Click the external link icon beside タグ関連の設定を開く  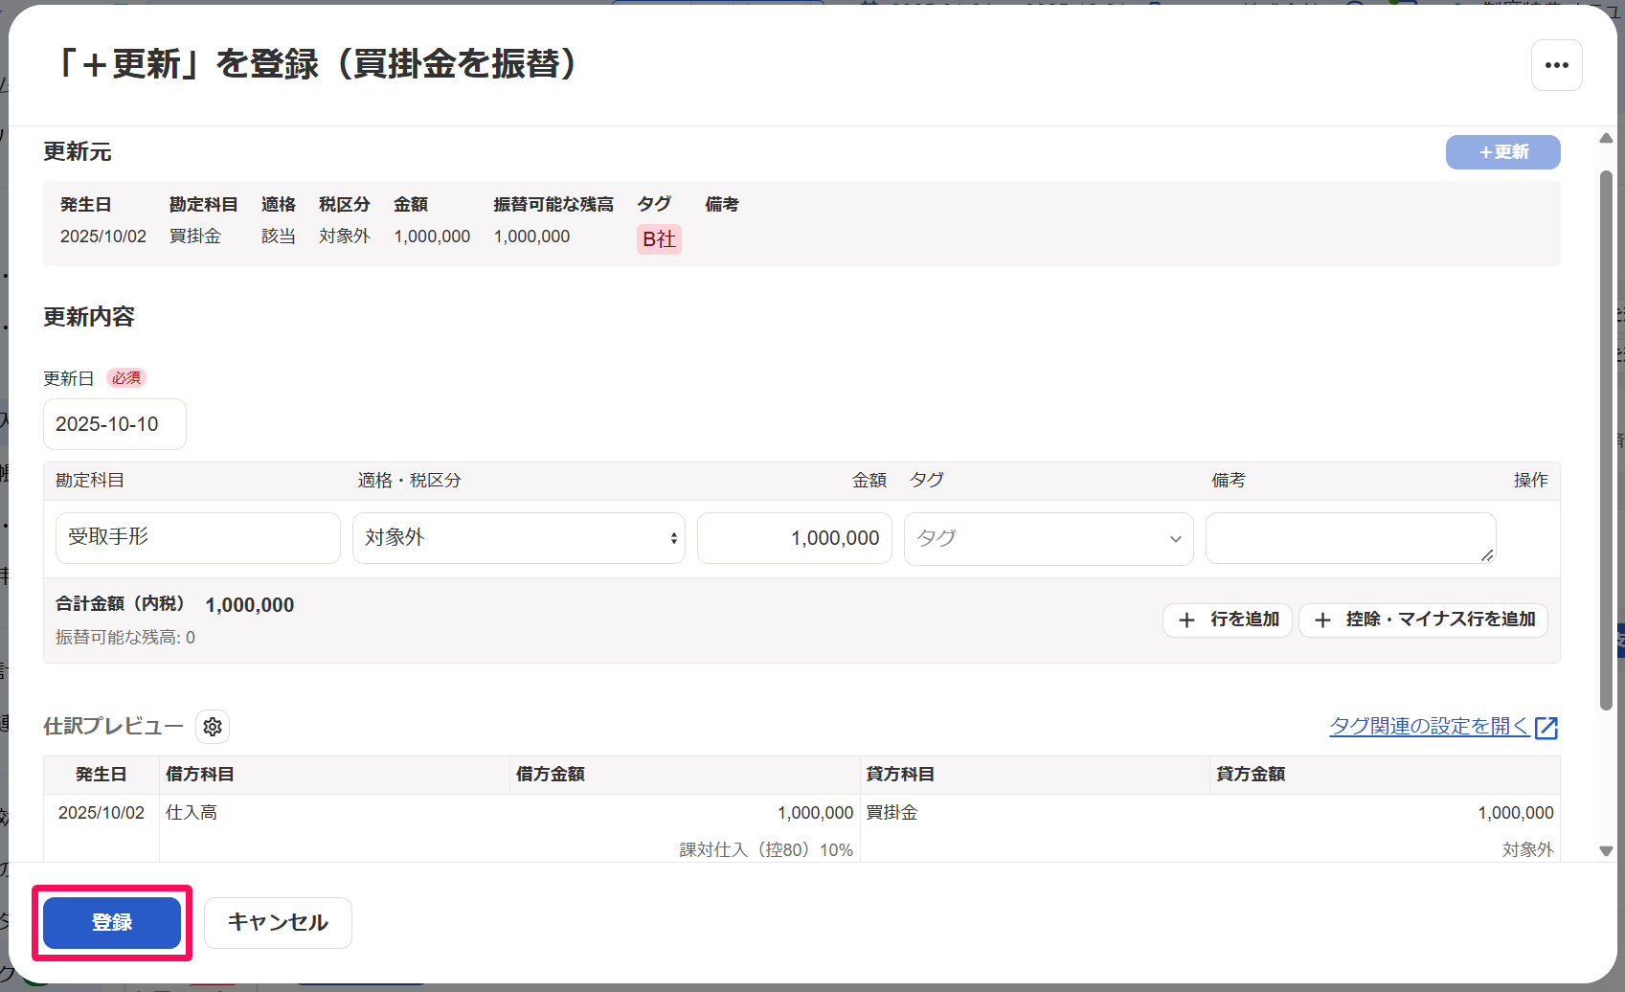1546,728
